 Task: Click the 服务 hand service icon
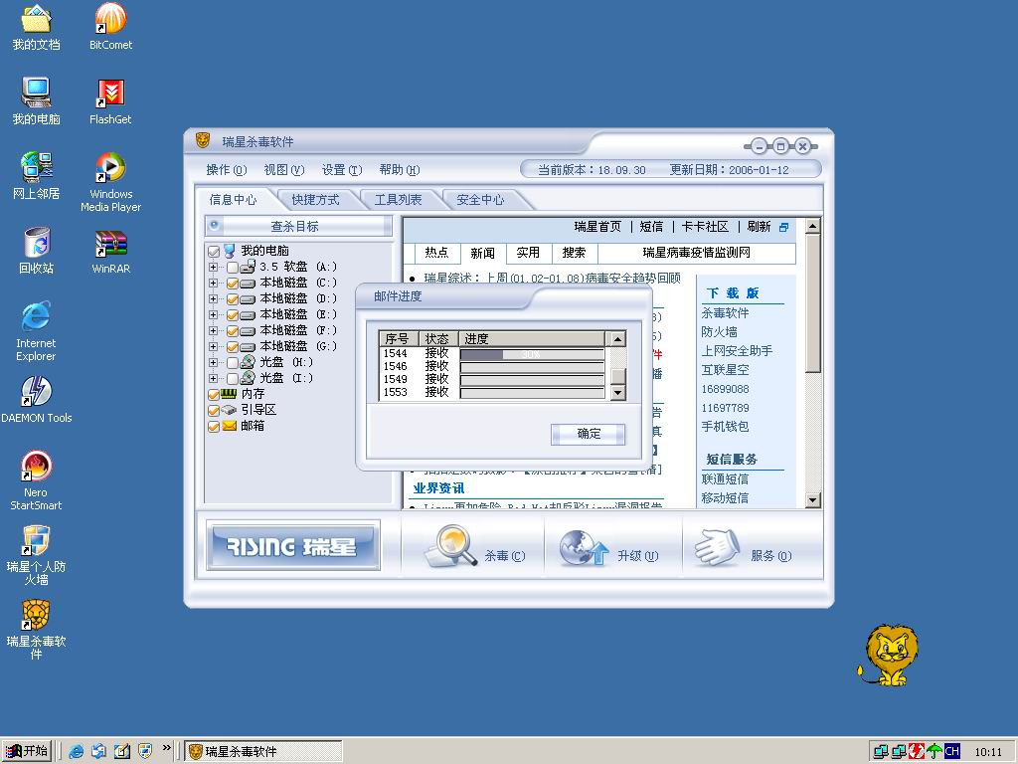point(718,547)
